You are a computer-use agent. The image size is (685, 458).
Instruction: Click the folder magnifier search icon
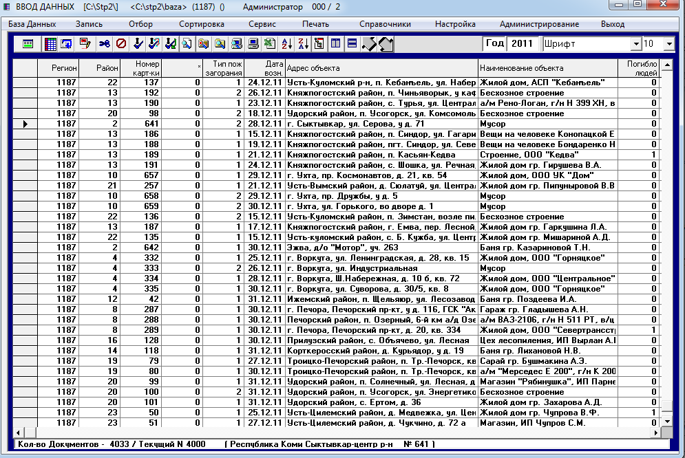coord(220,43)
